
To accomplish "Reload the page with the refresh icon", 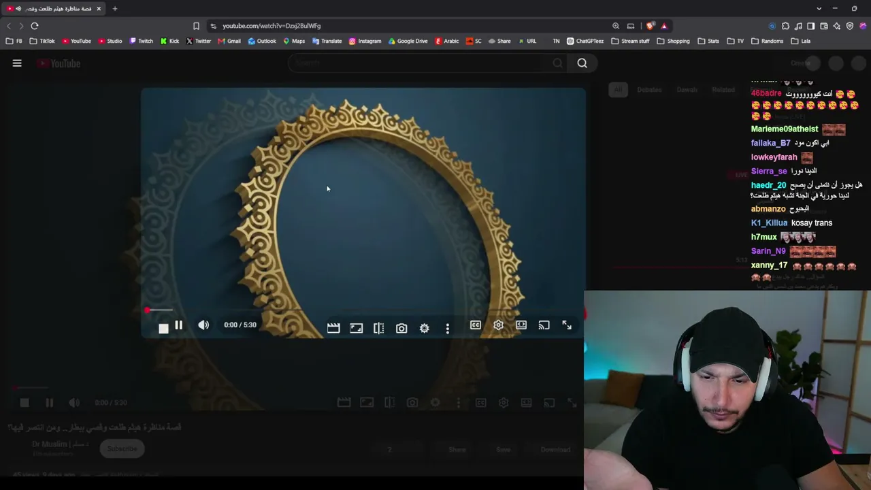I will (35, 26).
